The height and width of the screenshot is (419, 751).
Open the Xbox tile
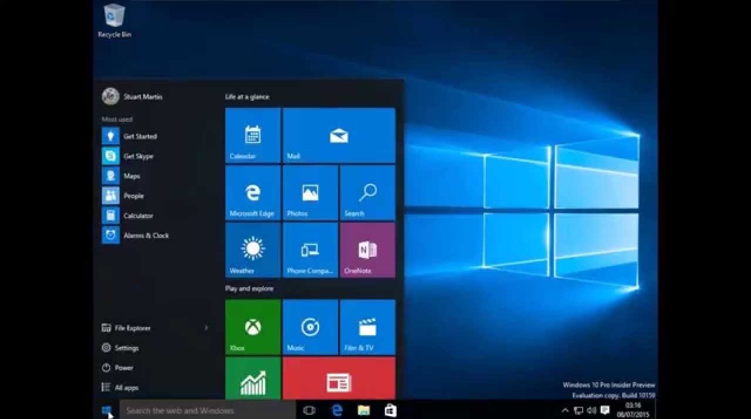pyautogui.click(x=253, y=327)
